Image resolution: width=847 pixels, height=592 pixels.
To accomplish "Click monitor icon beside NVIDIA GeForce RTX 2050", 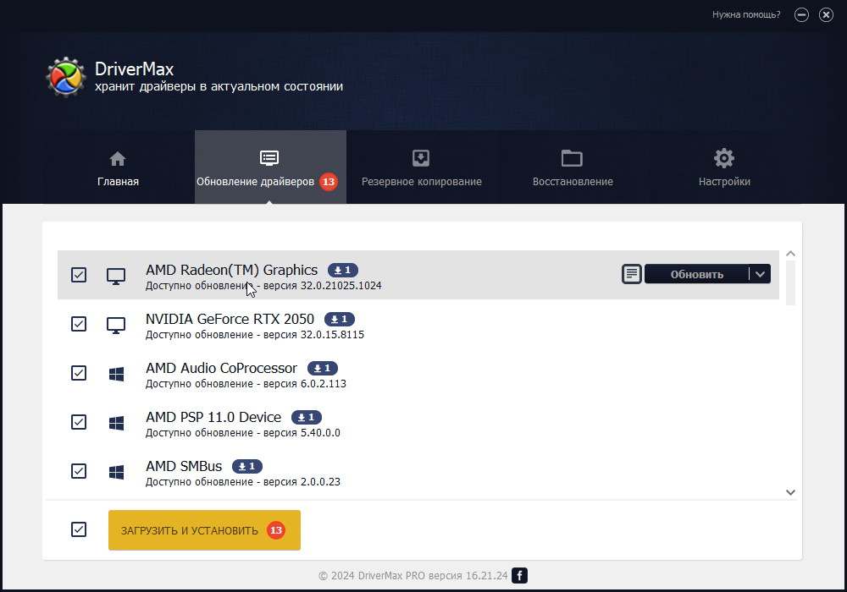I will (x=116, y=325).
